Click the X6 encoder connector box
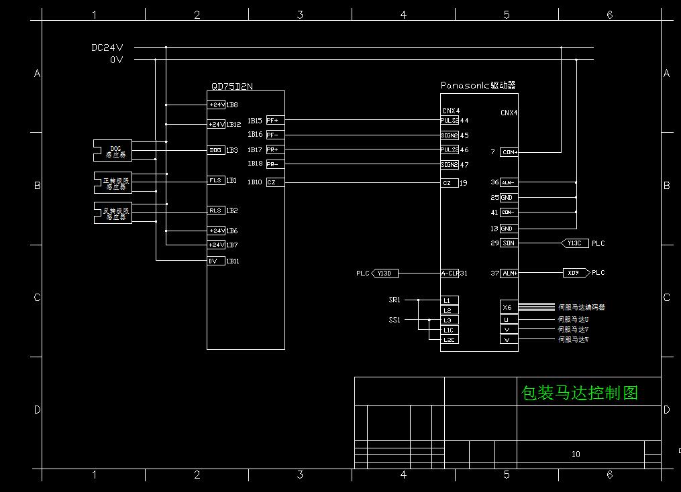Image resolution: width=681 pixels, height=492 pixels. click(509, 307)
